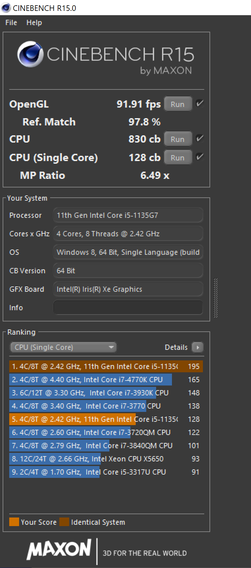Viewport: 251px width, 568px height.
Task: Click the GFX Board field
Action: pyautogui.click(x=128, y=289)
